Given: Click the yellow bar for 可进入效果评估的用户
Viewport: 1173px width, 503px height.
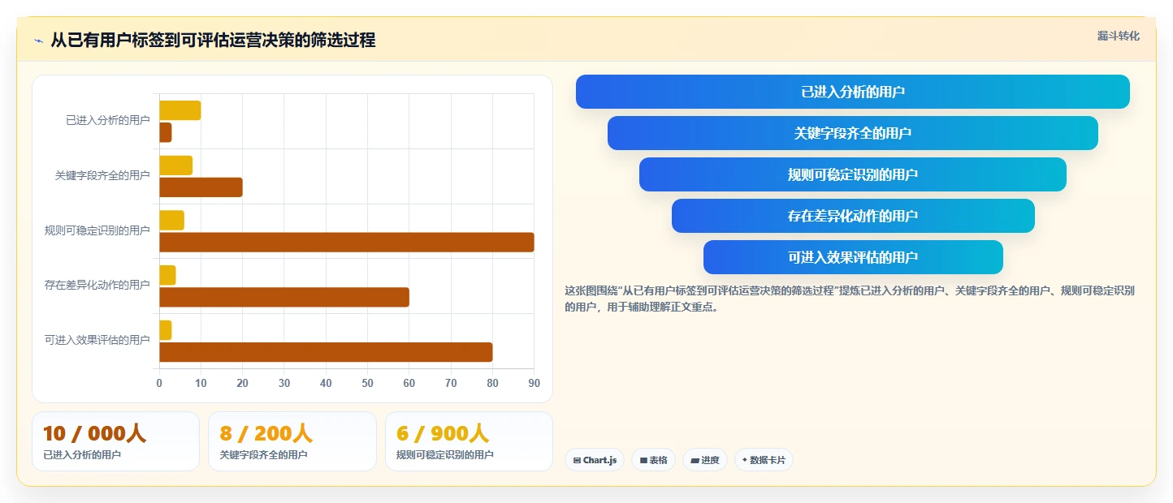Looking at the screenshot, I should (165, 330).
